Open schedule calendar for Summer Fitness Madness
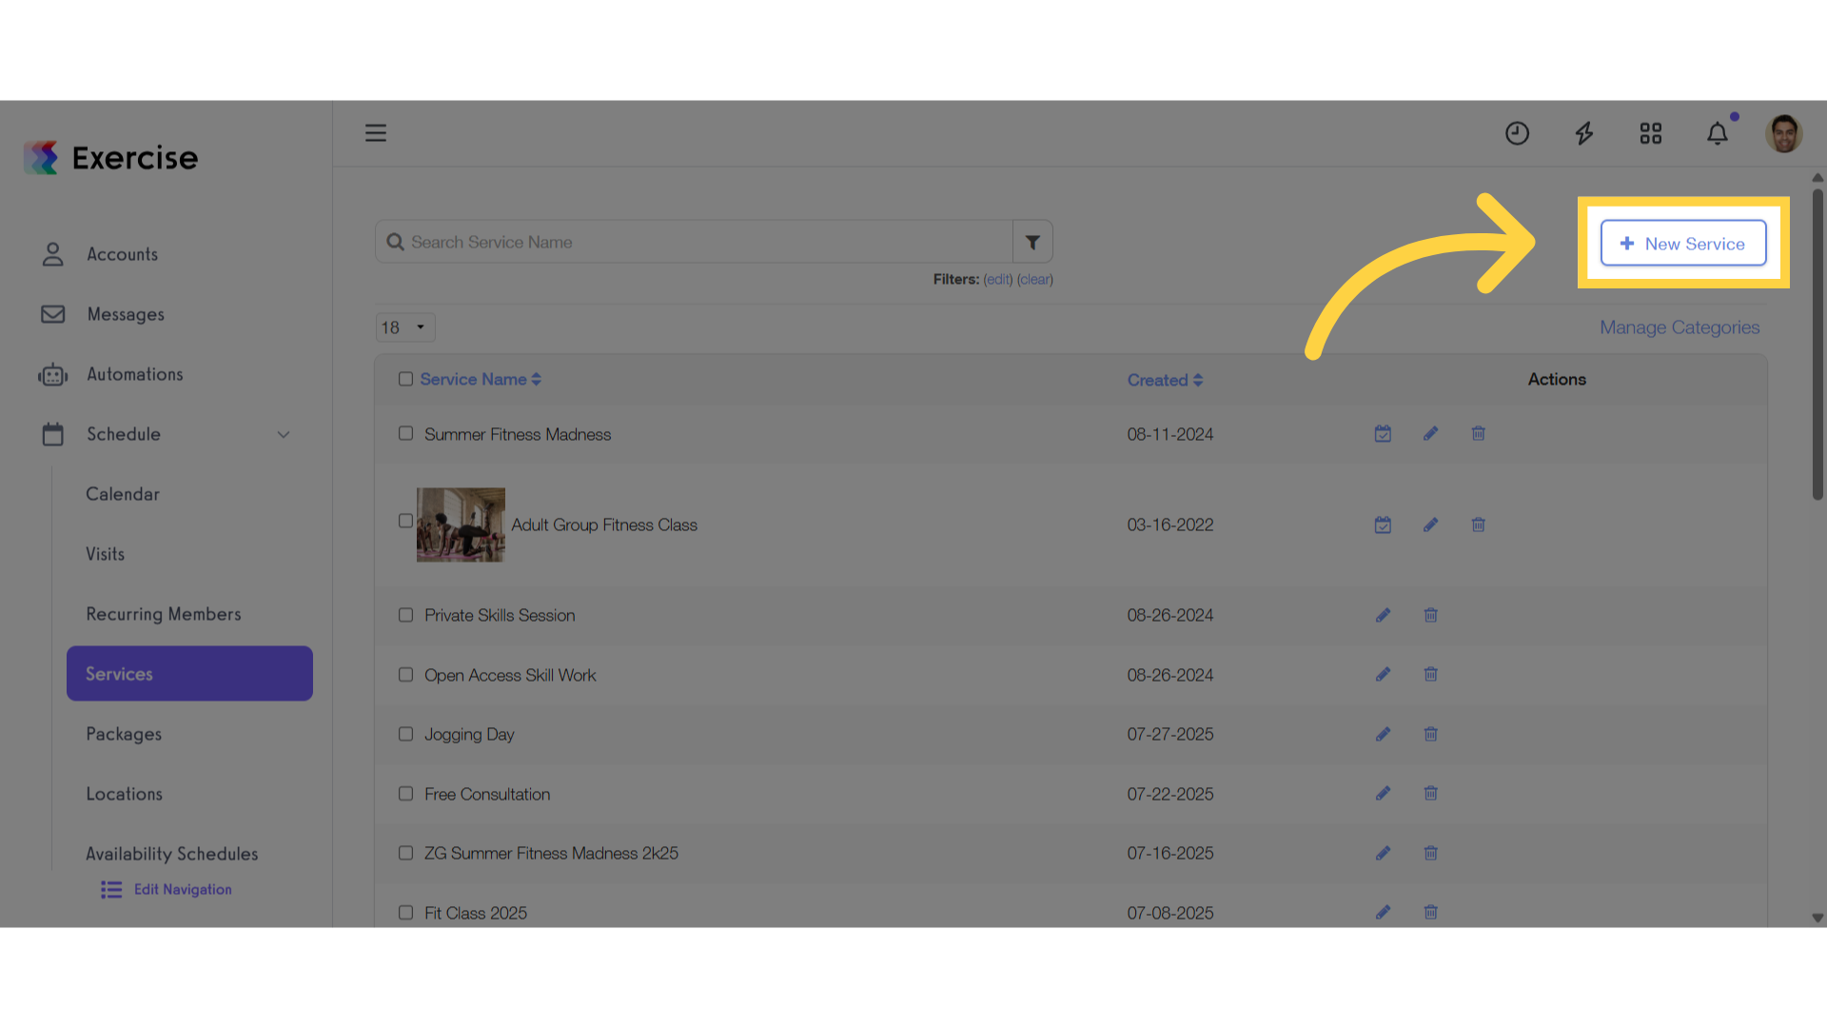Viewport: 1827px width, 1028px height. 1383,434
